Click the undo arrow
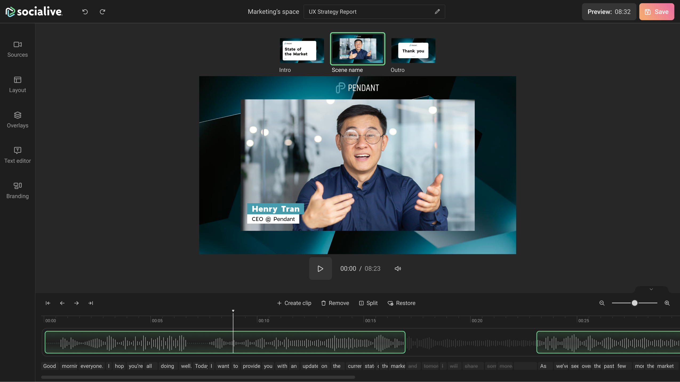680x382 pixels. 85,12
